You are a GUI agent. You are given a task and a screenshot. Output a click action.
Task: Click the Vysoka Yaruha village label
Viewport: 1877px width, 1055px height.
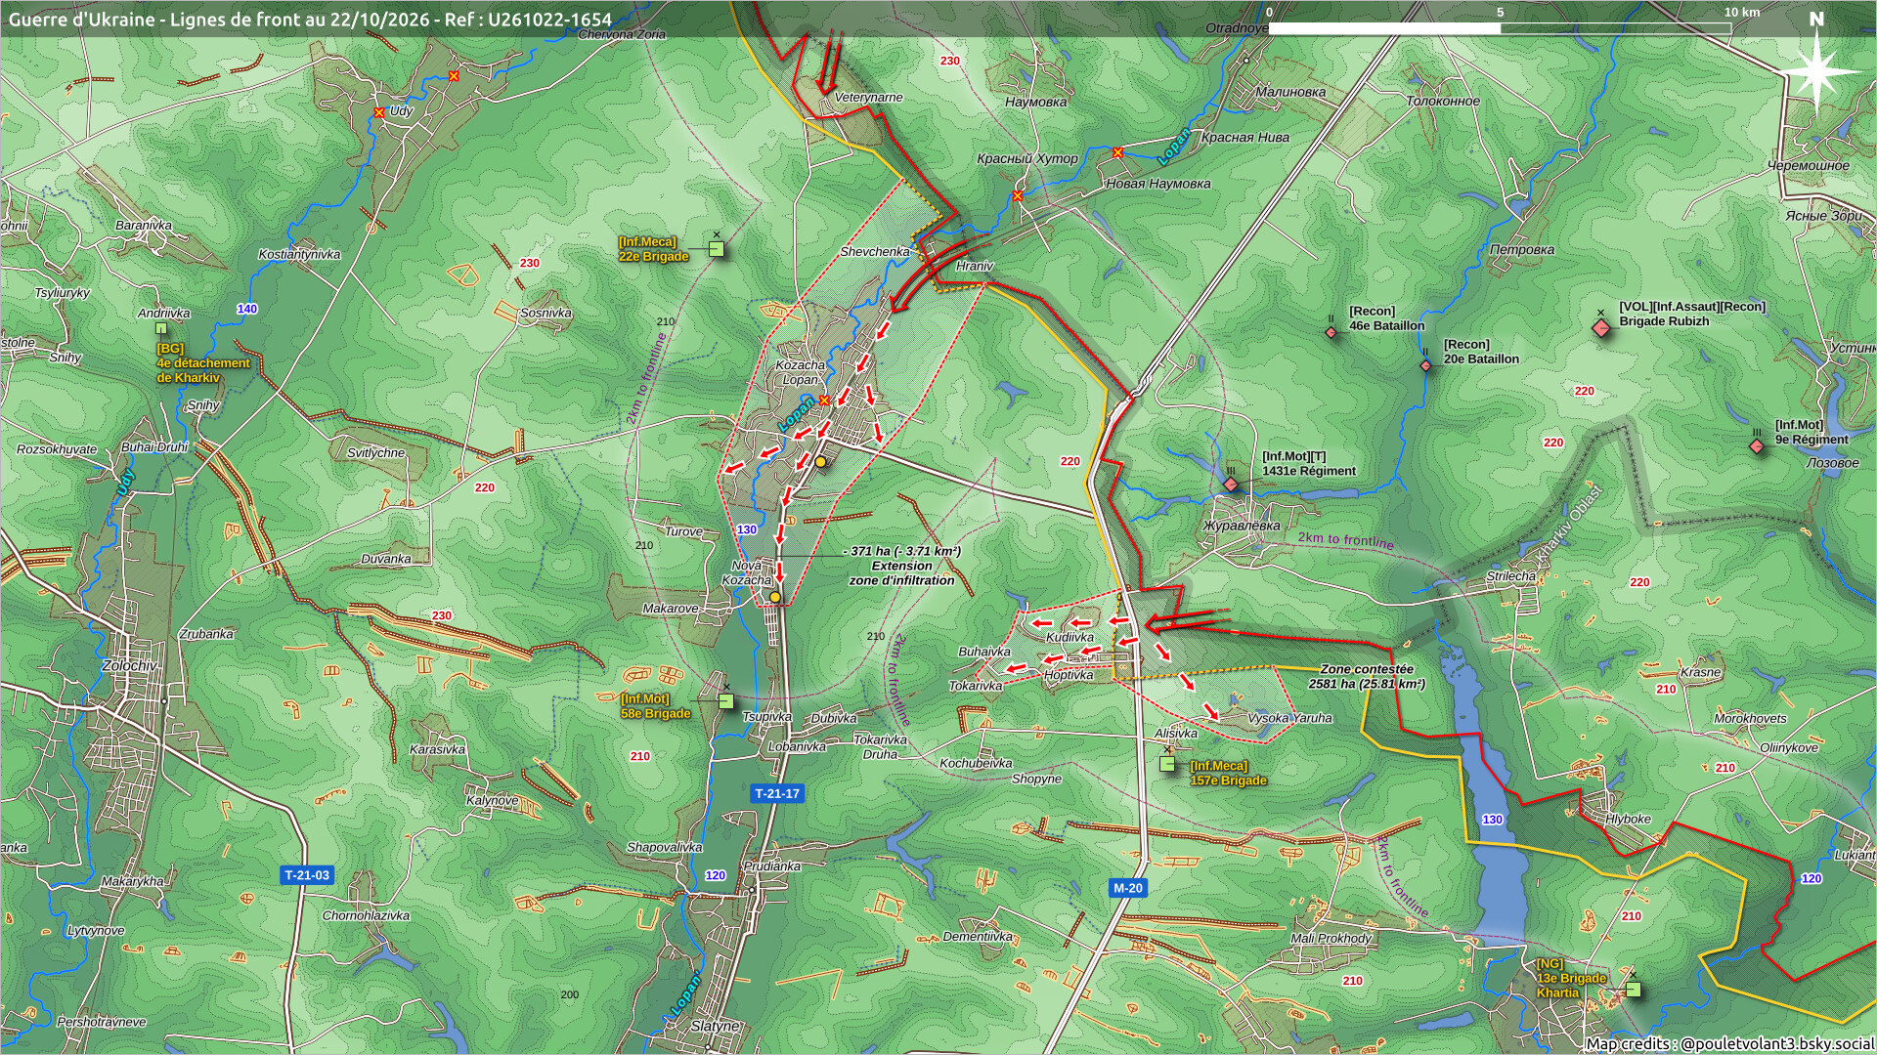pos(1290,718)
